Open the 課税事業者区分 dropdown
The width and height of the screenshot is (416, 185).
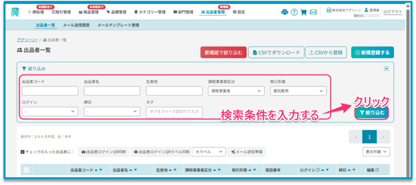(x=236, y=91)
